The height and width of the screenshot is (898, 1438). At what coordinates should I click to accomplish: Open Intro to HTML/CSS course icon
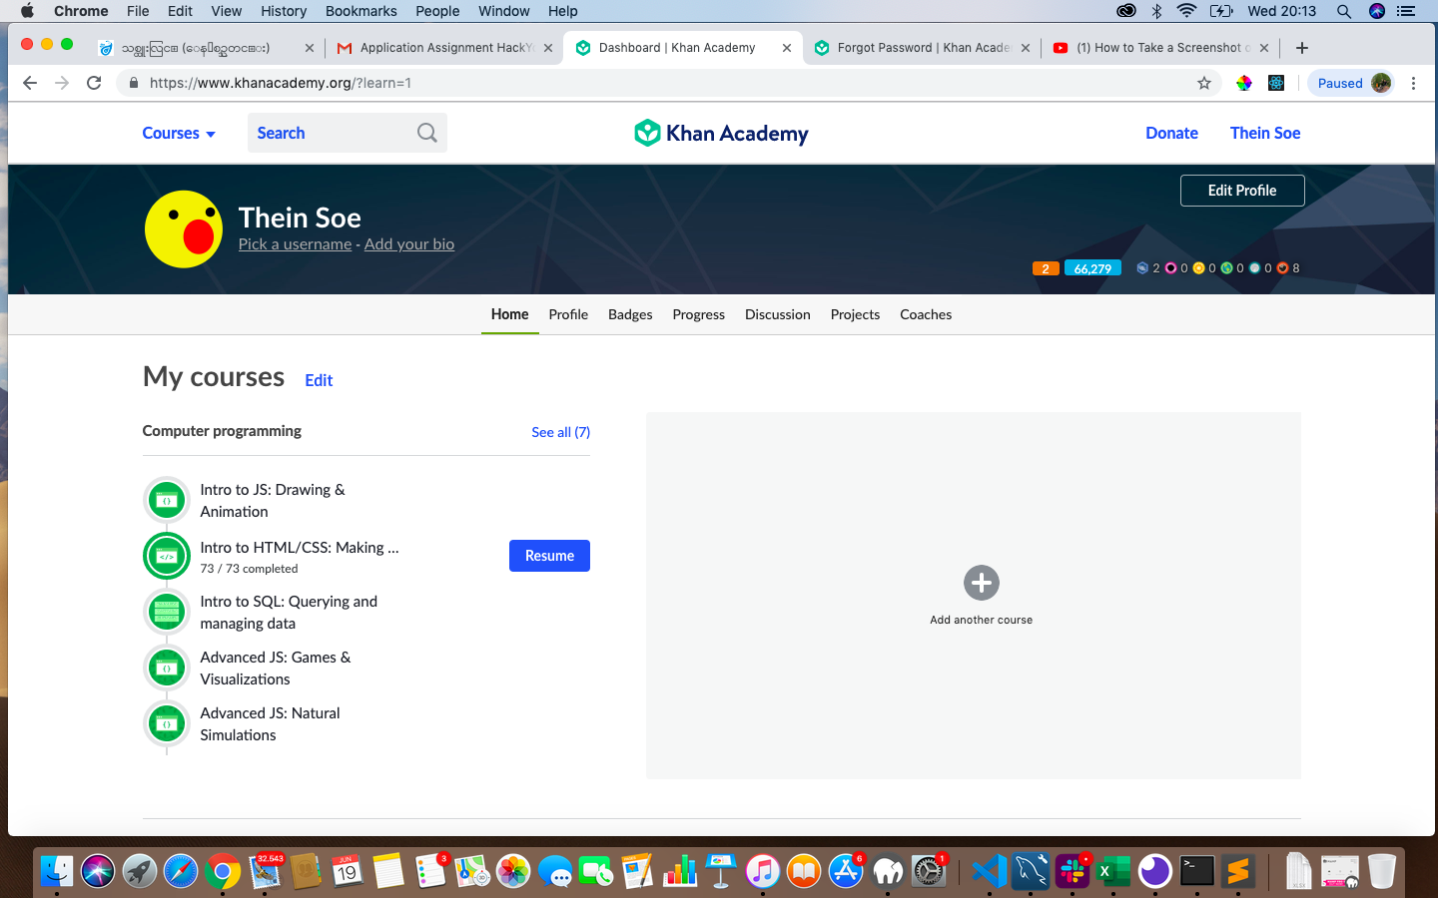pos(167,556)
